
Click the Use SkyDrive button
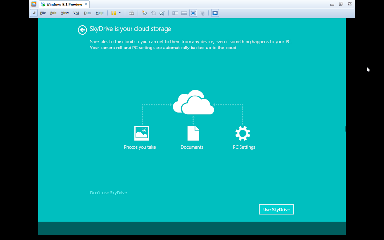click(x=276, y=209)
